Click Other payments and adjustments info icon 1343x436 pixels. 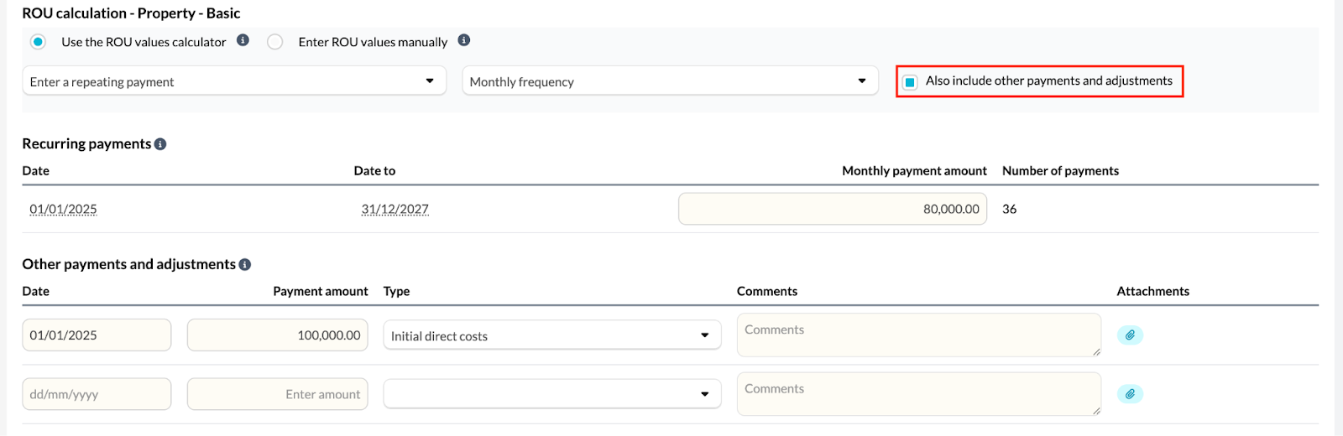pos(245,265)
